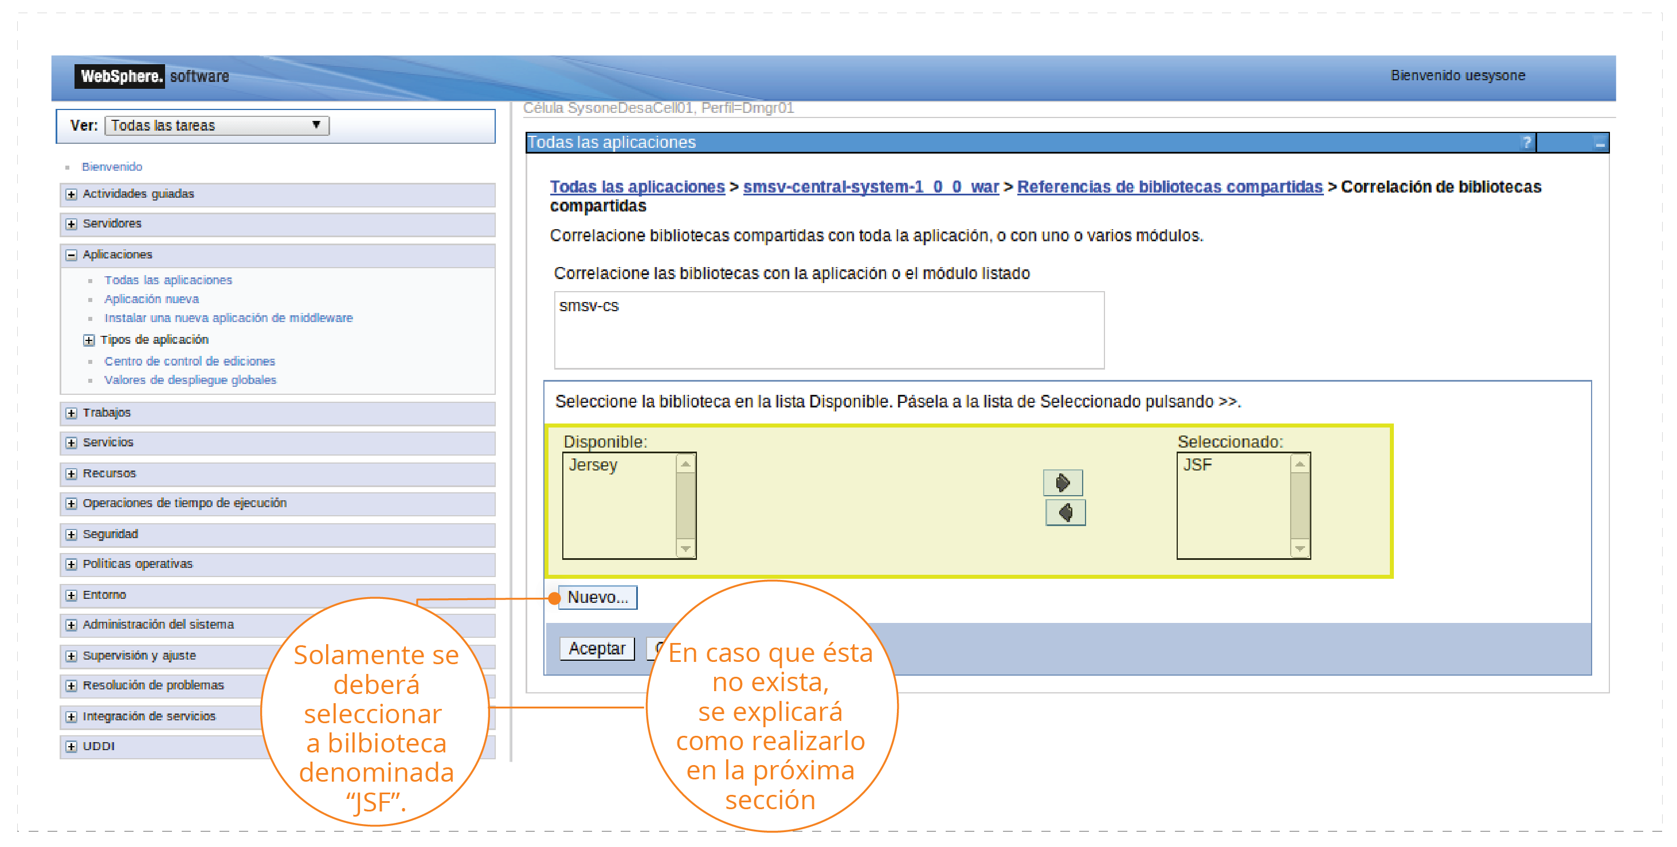
Task: Collapse the Aplicaciones section
Action: [72, 255]
